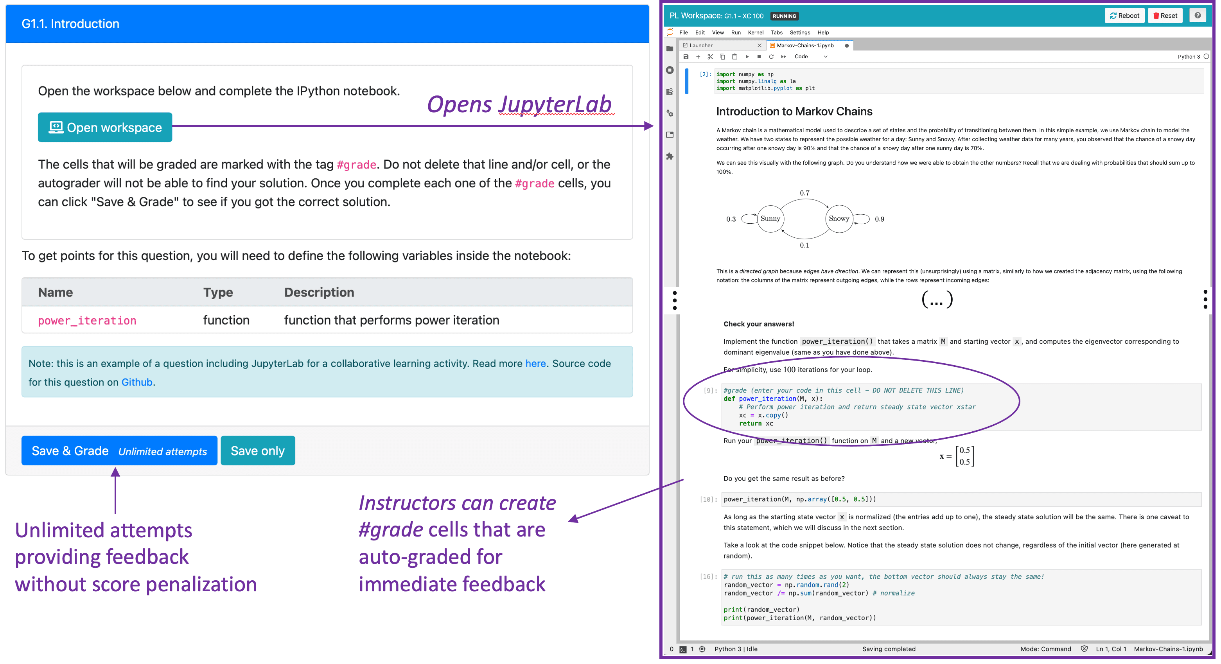Screen dimensions: 1221x664
Task: Click the launcher icon on the Launcher tab
Action: click(x=685, y=45)
